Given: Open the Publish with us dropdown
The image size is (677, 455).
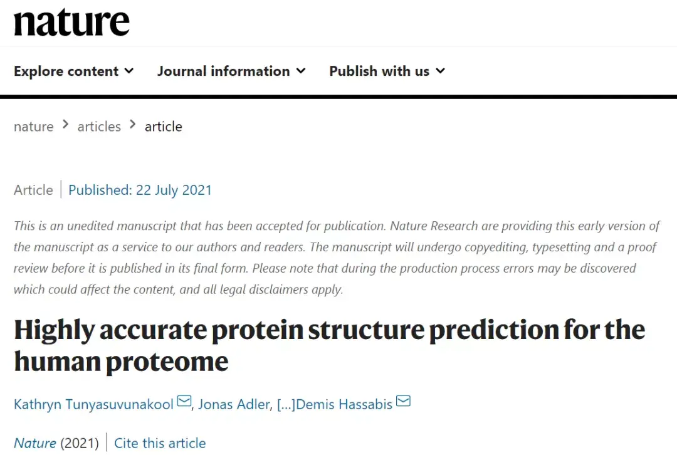Looking at the screenshot, I should click(379, 71).
